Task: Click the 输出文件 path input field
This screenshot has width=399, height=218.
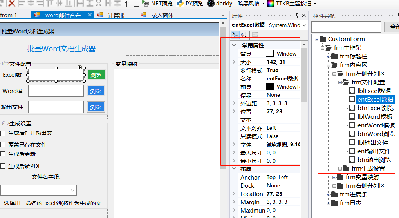Action: (56, 107)
